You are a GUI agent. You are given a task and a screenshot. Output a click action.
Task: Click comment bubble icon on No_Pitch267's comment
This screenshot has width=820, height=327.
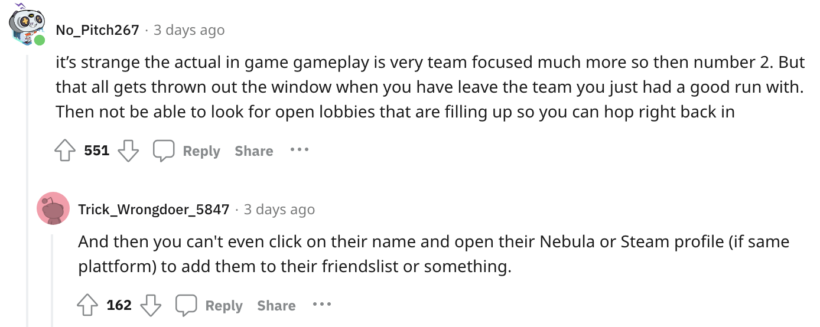pyautogui.click(x=163, y=151)
